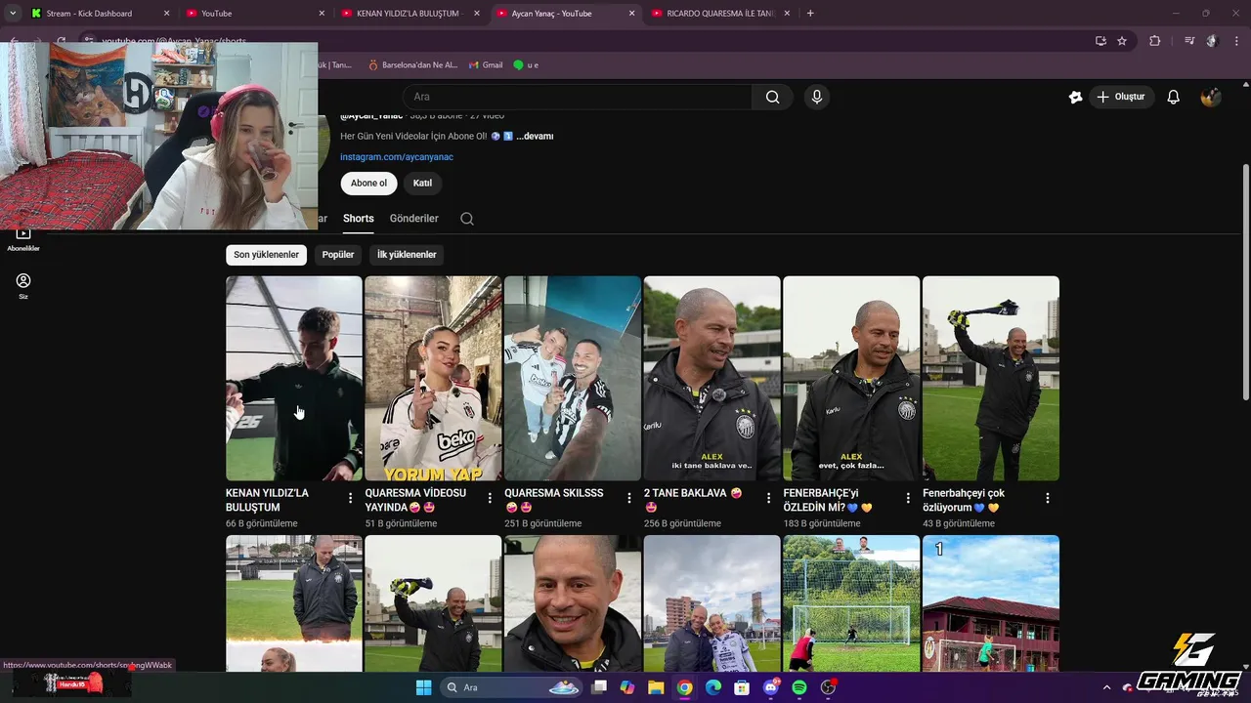
Task: Open Windows Start menu
Action: click(x=423, y=687)
